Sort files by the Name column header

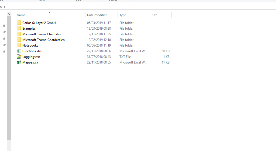[x=21, y=15]
